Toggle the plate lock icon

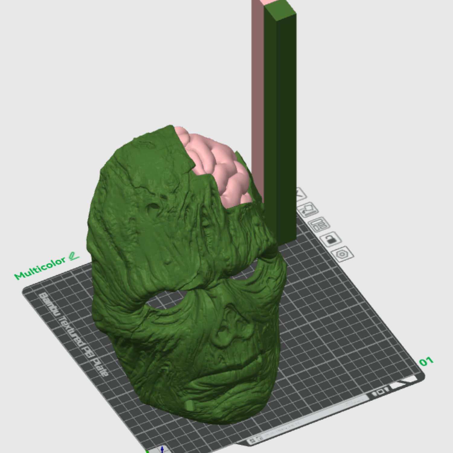point(331,239)
